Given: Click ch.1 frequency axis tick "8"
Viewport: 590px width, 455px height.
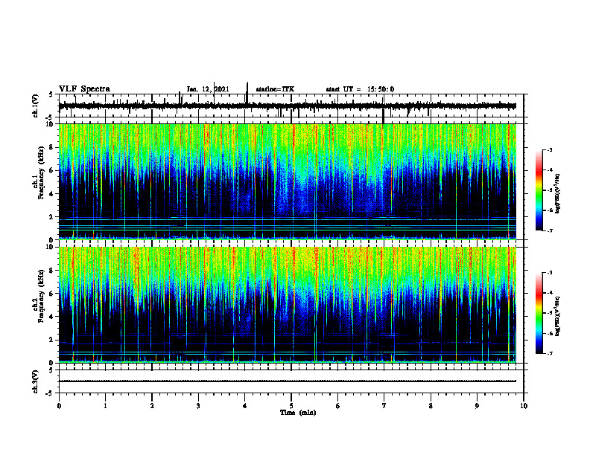Looking at the screenshot, I should pyautogui.click(x=52, y=147).
